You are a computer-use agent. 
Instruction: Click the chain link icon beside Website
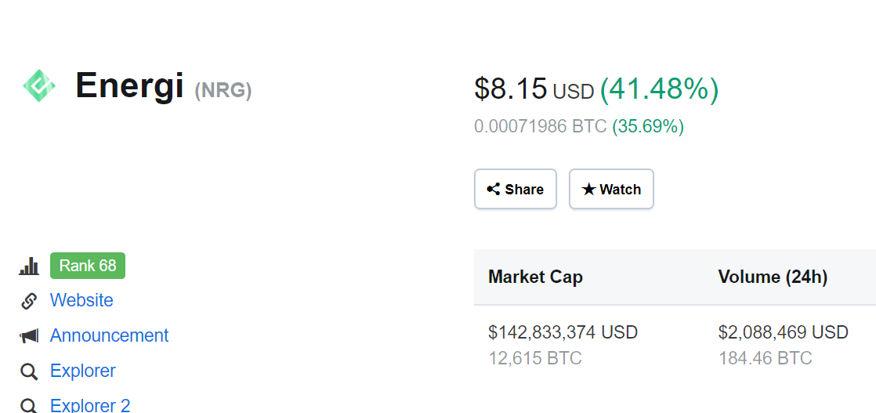click(29, 301)
